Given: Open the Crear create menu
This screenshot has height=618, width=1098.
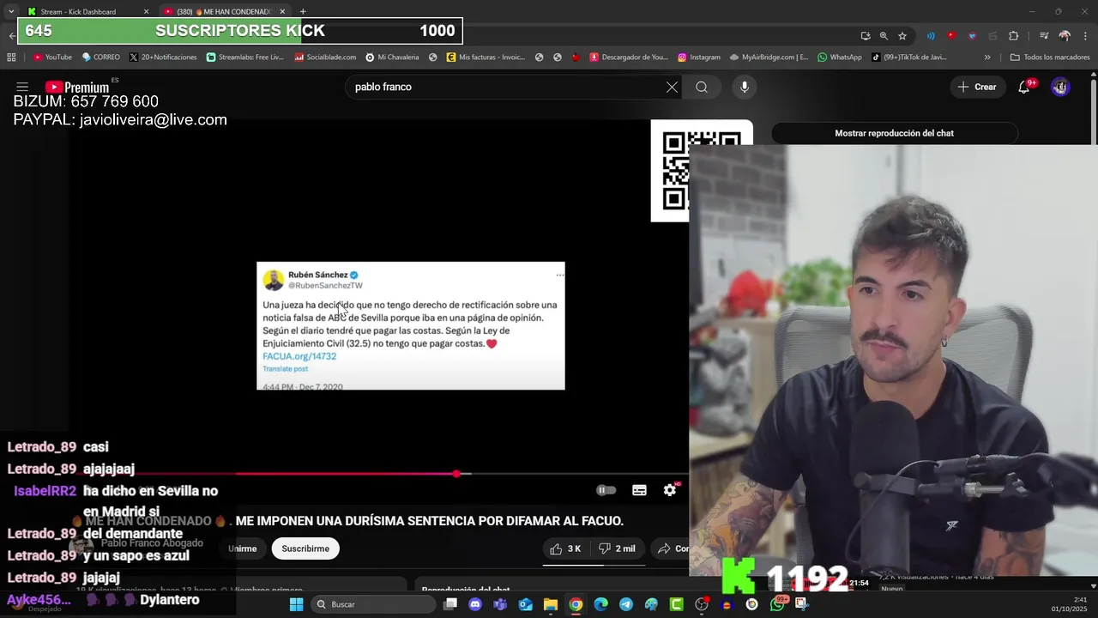Looking at the screenshot, I should pos(977,87).
